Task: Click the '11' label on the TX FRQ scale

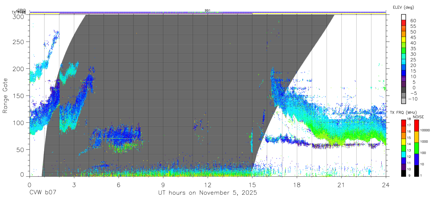Action: pyautogui.click(x=409, y=163)
